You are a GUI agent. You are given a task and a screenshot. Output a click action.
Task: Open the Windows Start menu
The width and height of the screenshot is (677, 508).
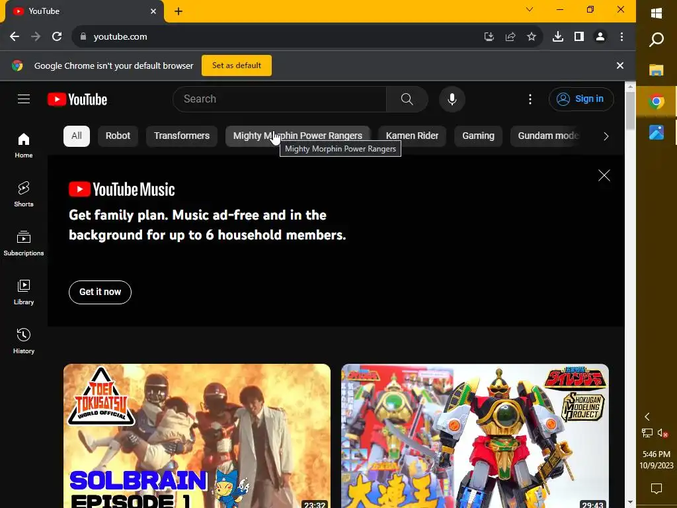click(657, 13)
